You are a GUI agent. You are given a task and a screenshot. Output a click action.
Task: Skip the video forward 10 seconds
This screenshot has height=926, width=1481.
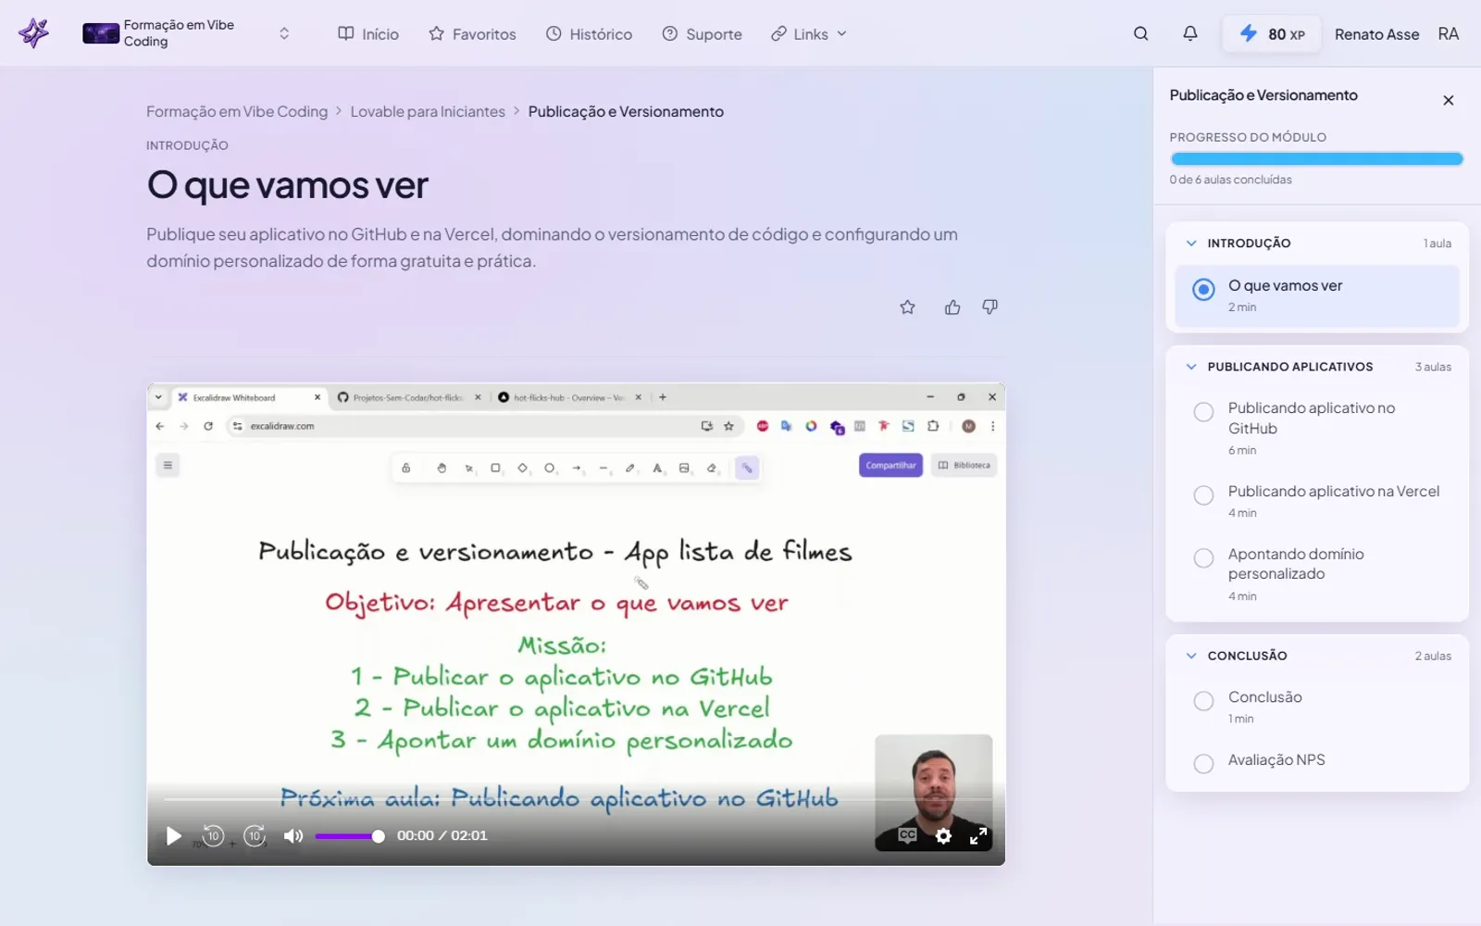pos(255,836)
